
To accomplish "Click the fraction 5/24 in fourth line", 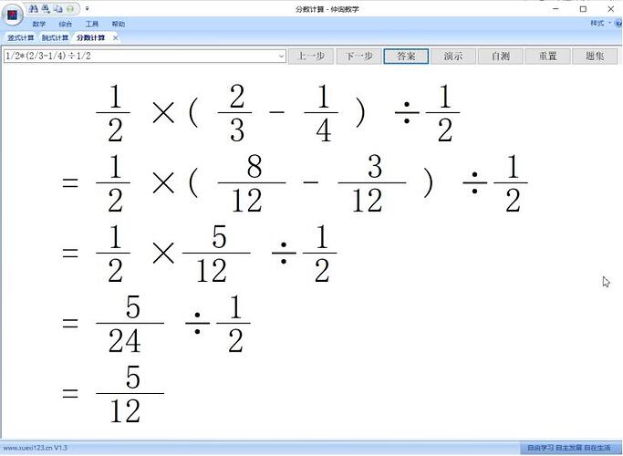I will pyautogui.click(x=130, y=323).
